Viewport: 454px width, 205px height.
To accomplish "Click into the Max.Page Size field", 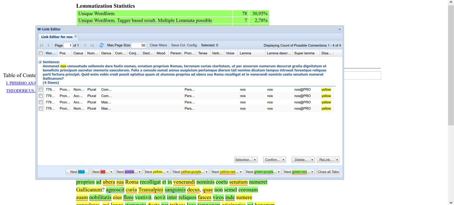I will [139, 45].
